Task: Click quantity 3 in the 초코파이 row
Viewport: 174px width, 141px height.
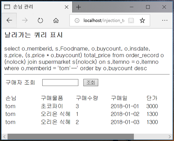Action: pos(77,106)
